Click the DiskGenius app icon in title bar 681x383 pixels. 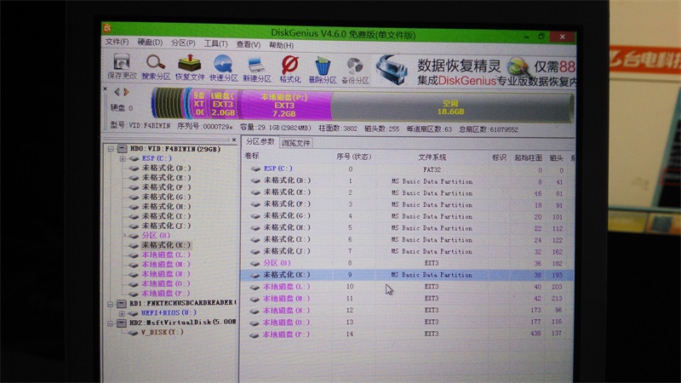[x=107, y=29]
